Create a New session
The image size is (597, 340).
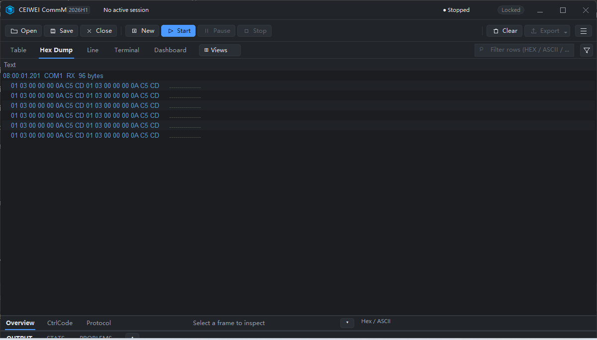coord(142,31)
